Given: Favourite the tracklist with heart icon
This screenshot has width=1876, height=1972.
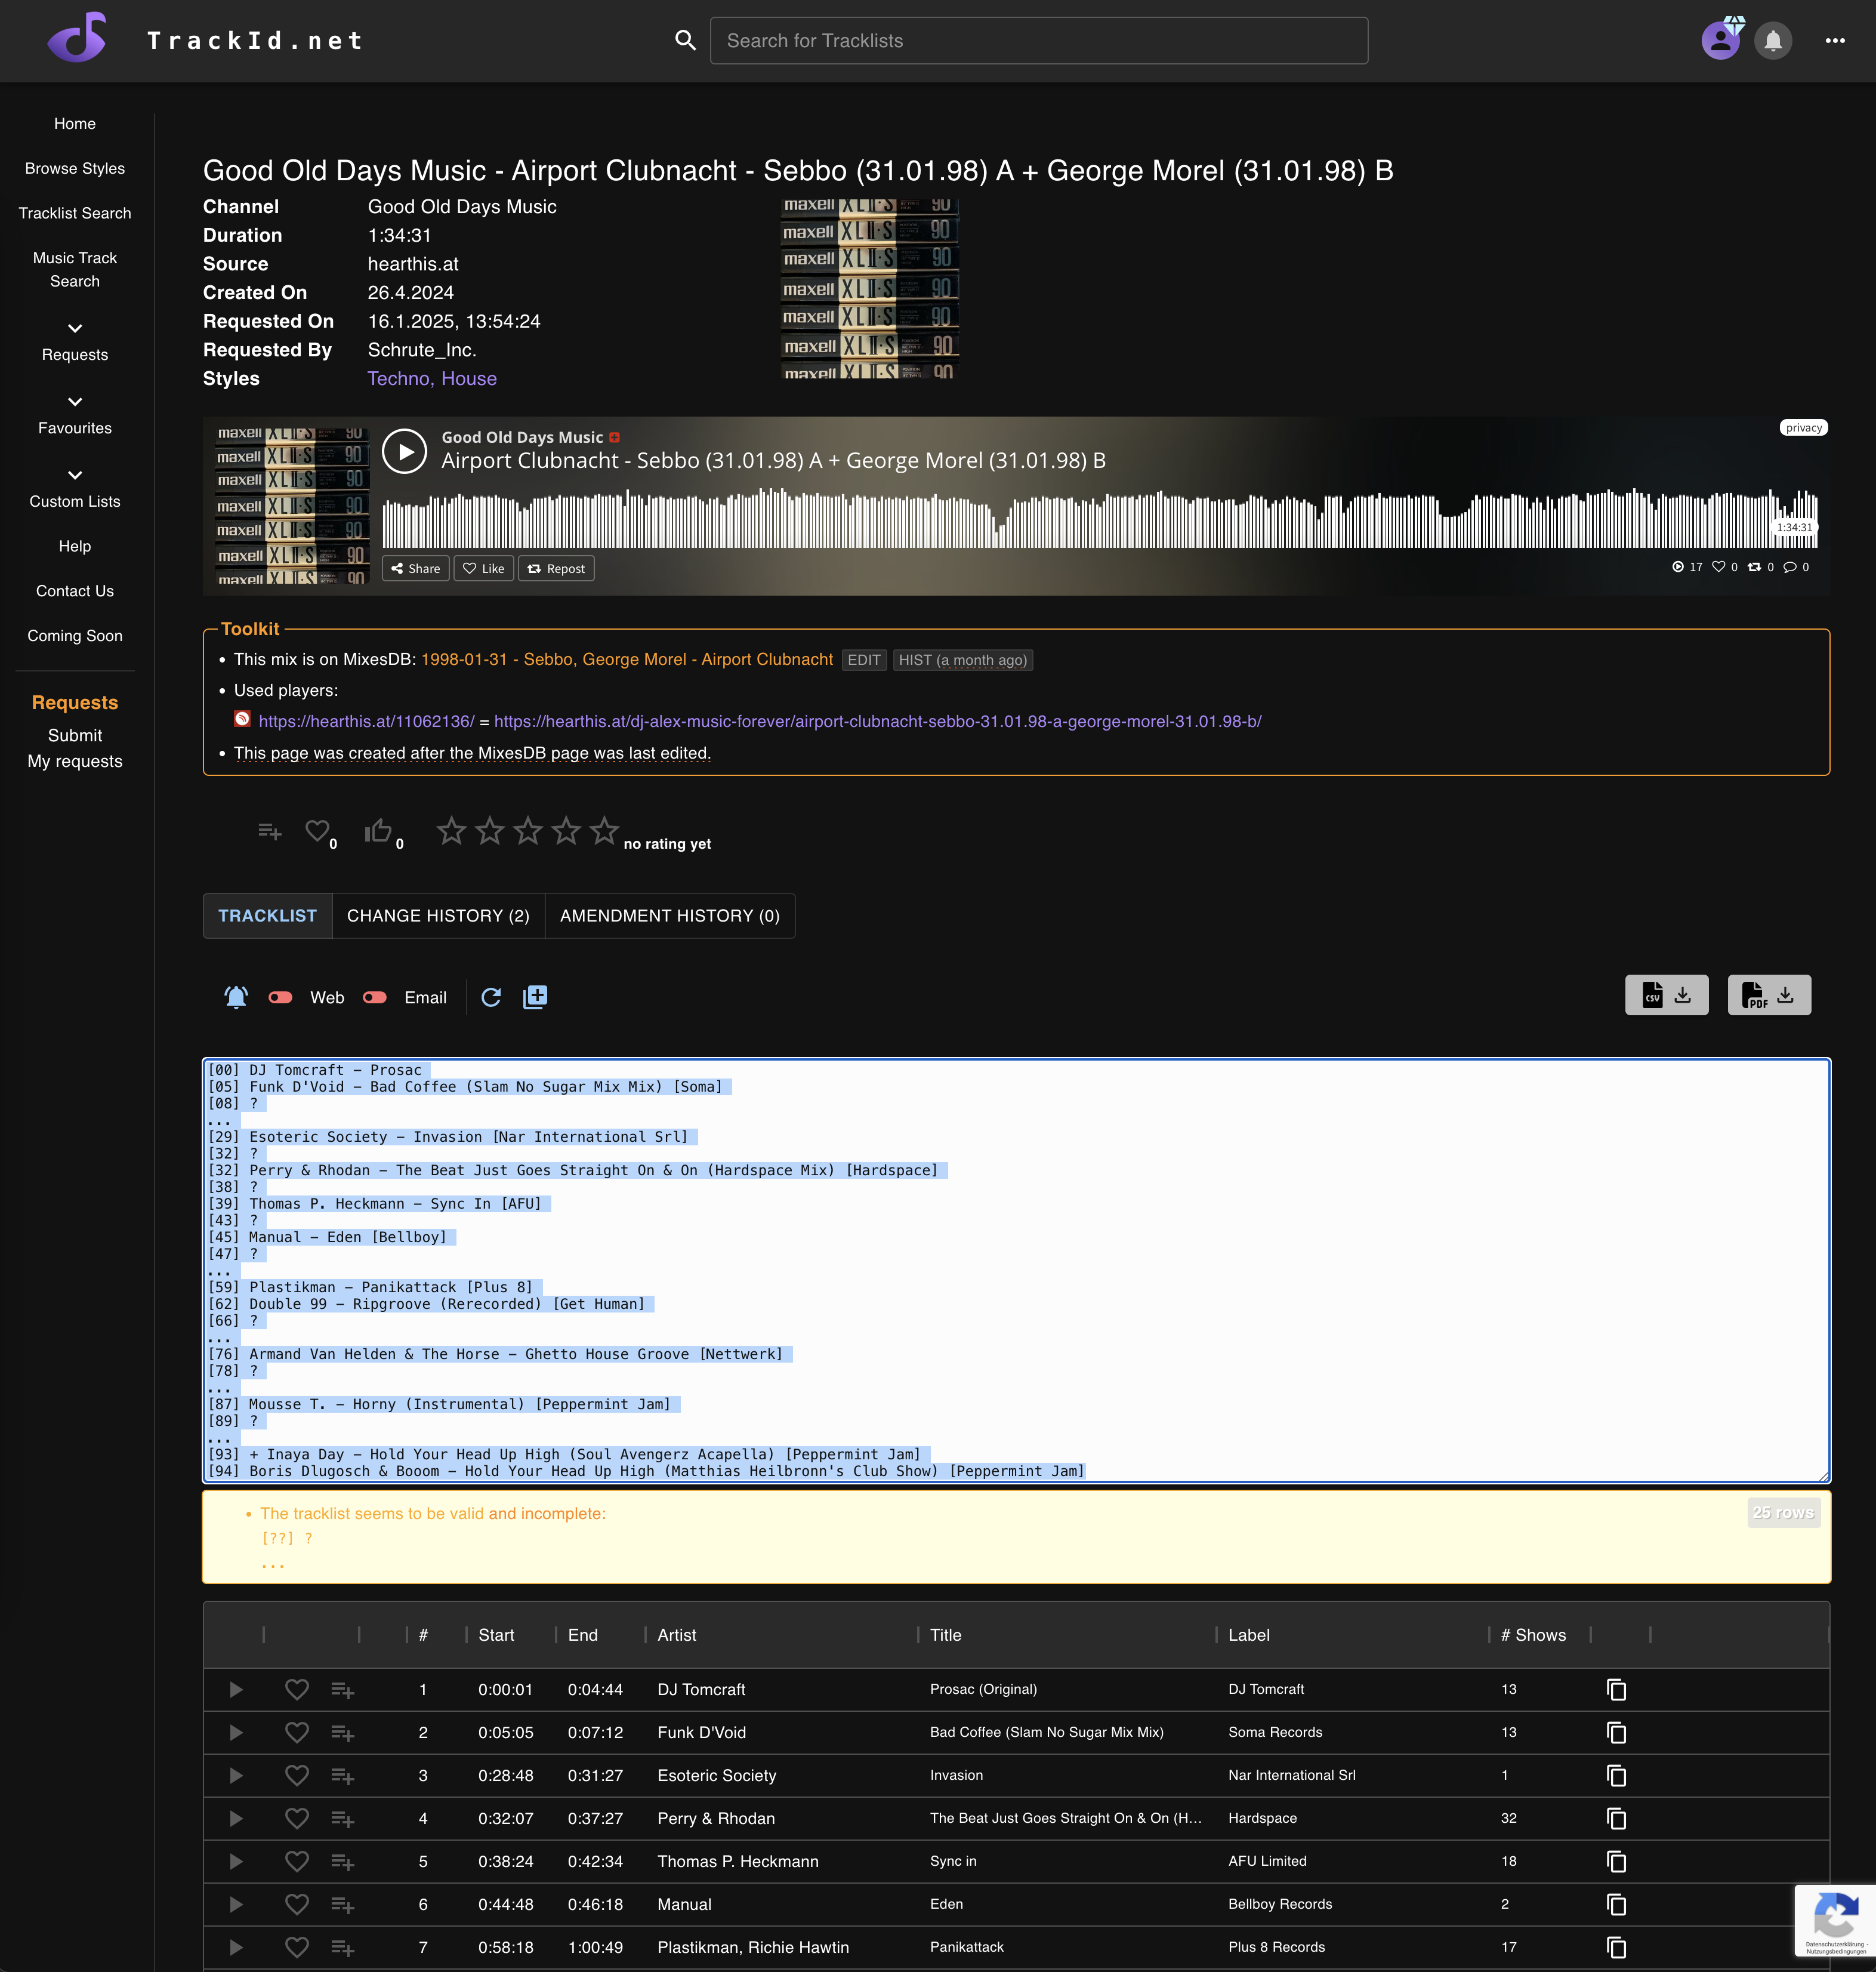Looking at the screenshot, I should click(317, 830).
